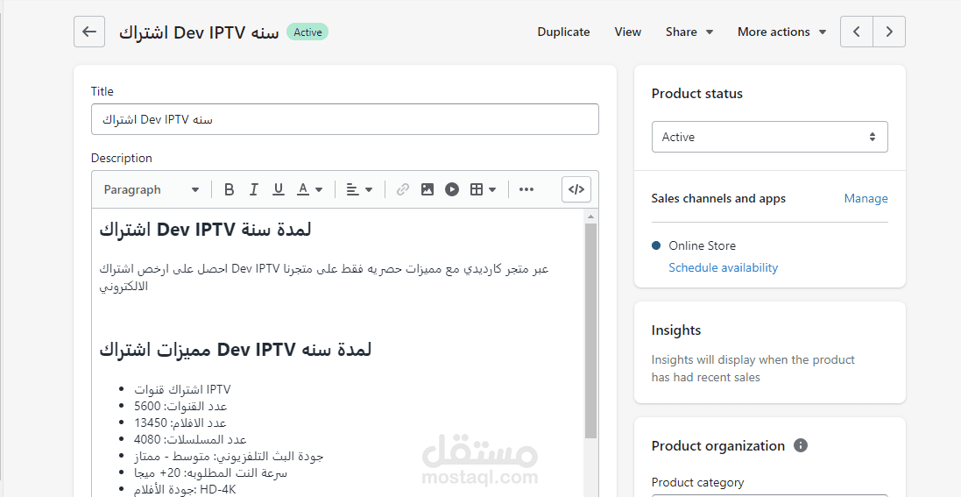
Task: Click the Duplicate button
Action: pyautogui.click(x=563, y=32)
